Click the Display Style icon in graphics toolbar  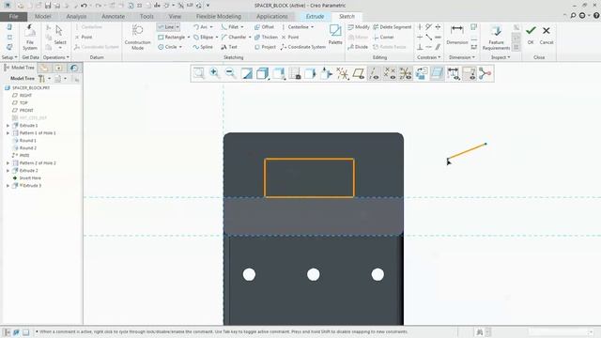tap(263, 73)
